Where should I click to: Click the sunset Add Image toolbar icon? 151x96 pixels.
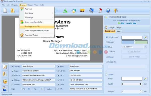click(x=82, y=11)
